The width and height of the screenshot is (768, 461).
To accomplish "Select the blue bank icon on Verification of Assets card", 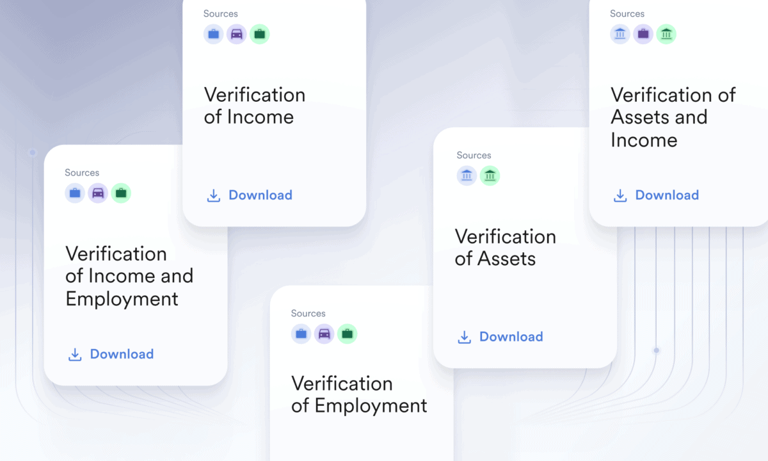I will pos(467,175).
